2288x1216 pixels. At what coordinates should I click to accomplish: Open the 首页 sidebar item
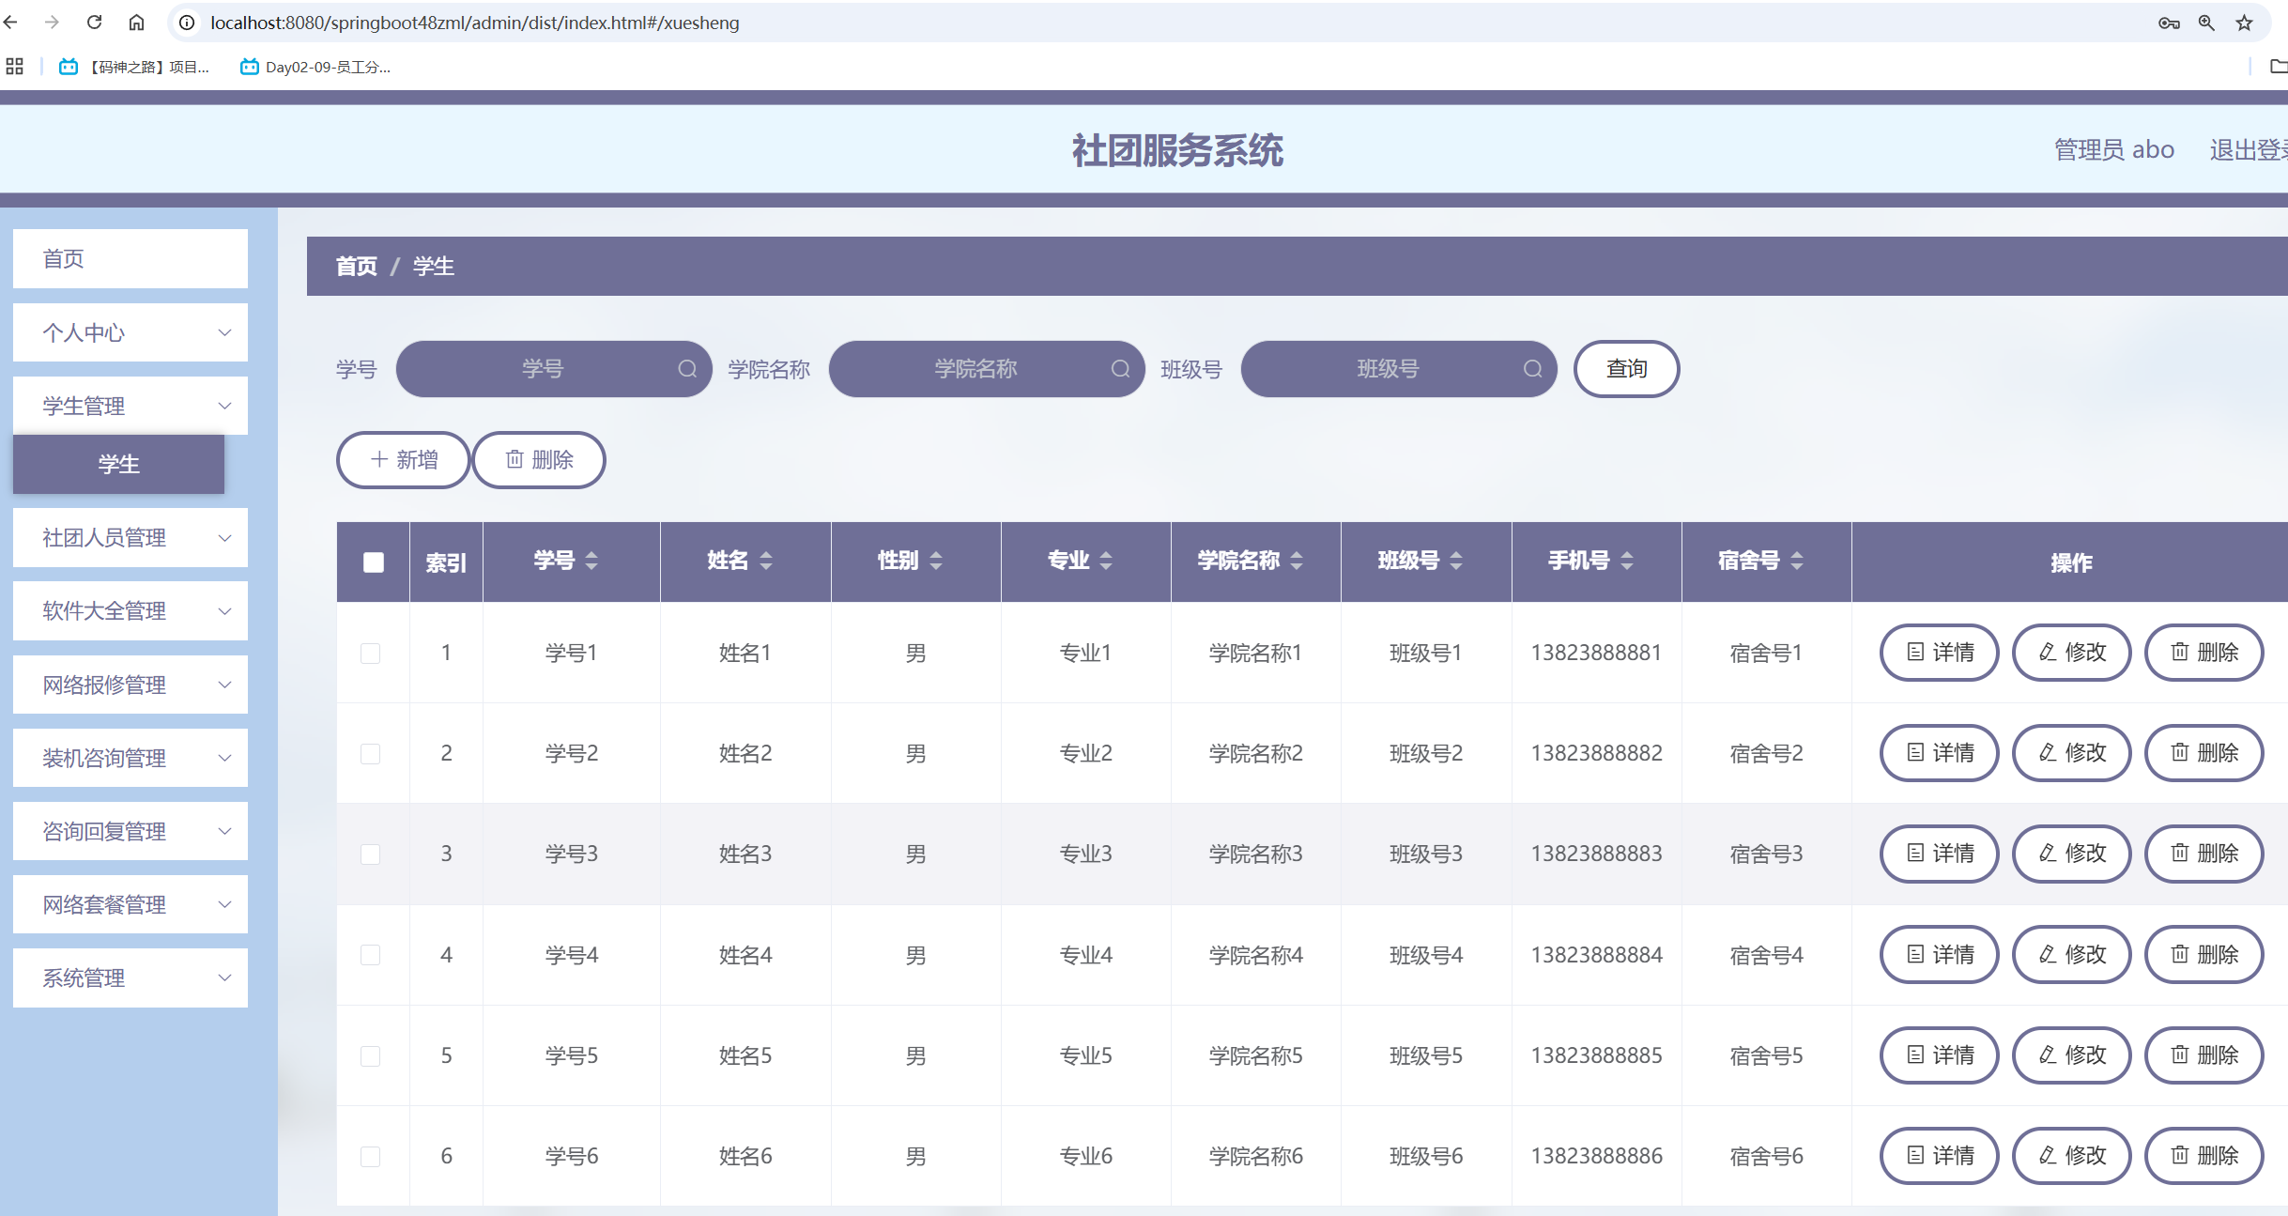pyautogui.click(x=131, y=259)
